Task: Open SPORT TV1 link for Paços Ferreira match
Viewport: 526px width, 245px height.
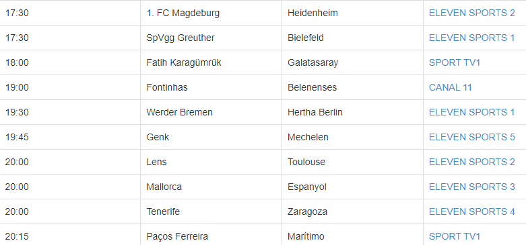Action: click(x=455, y=236)
